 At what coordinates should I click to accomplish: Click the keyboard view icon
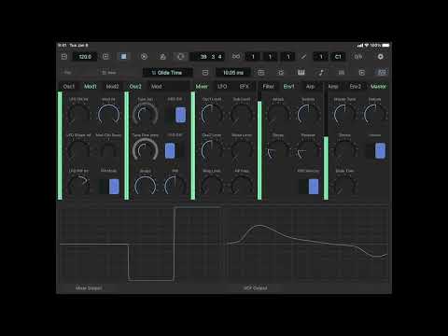301,73
